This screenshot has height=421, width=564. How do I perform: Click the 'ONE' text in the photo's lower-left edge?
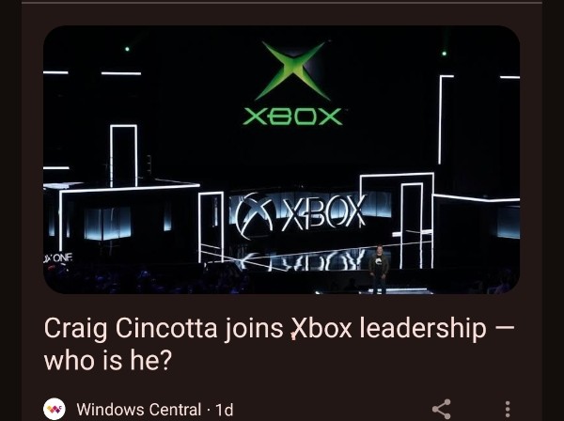pyautogui.click(x=63, y=257)
